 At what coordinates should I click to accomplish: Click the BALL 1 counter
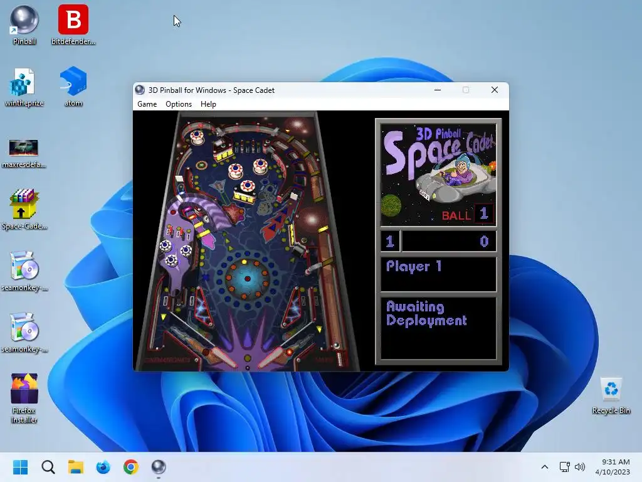[467, 214]
